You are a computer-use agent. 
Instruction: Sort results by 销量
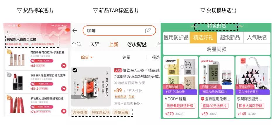tap(126, 57)
